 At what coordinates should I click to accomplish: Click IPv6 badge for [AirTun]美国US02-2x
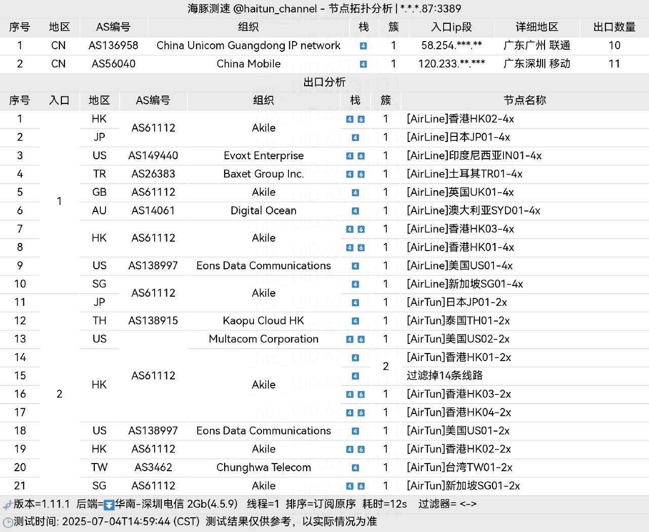tap(361, 339)
